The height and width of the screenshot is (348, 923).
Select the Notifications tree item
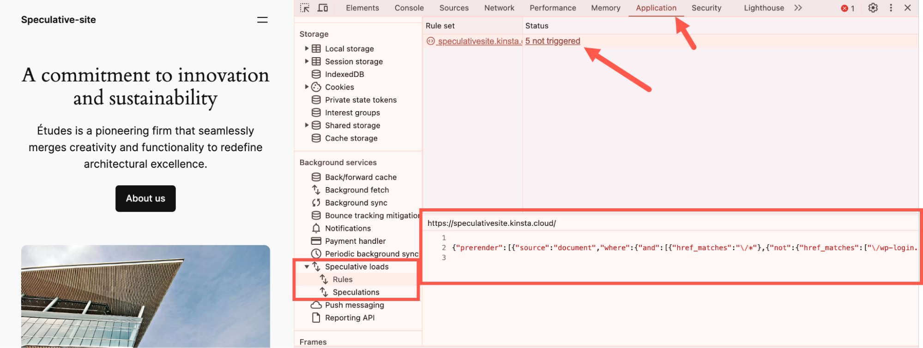[348, 228]
